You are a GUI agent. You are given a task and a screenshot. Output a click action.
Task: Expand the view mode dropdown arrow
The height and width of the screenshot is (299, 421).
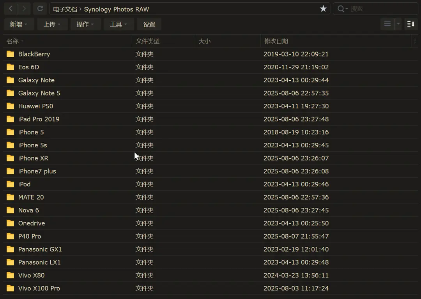(398, 24)
